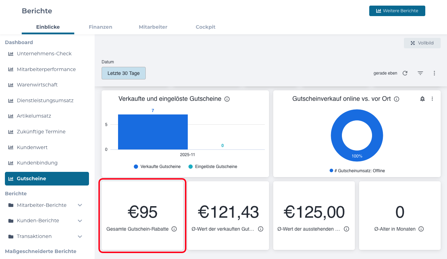Screen dimensions: 447x259
Task: Click info icon beside 'Gesamte Gutschein-Rabatte'
Action: point(174,229)
